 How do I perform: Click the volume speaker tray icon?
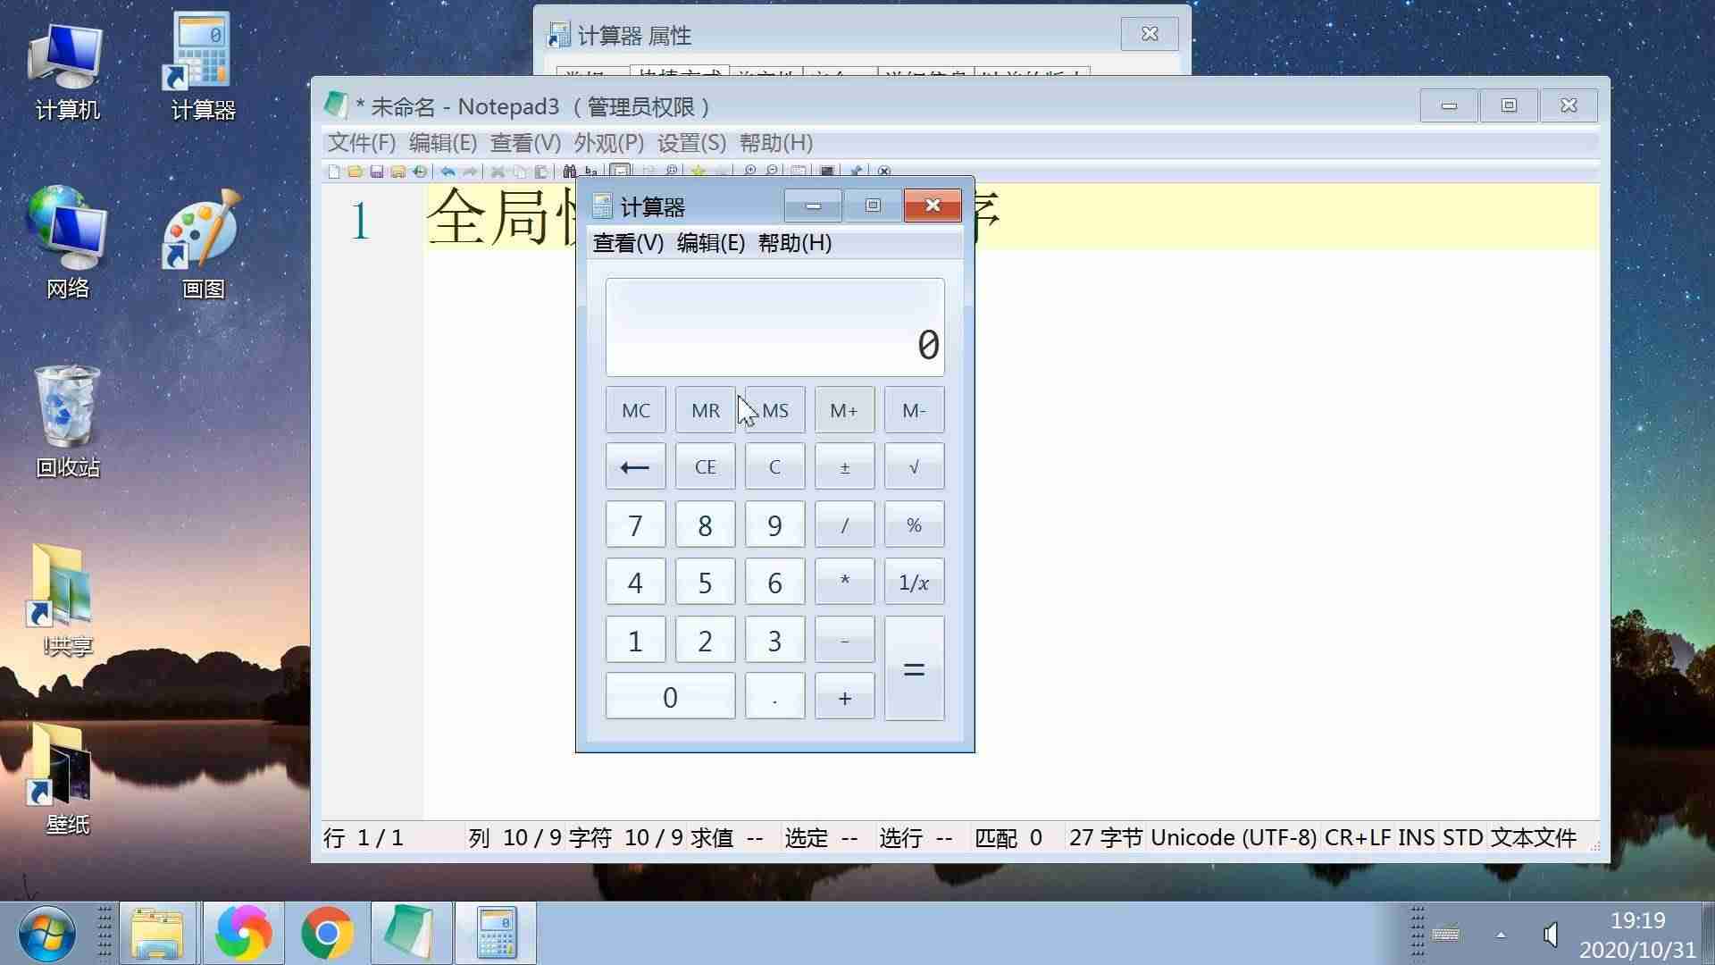click(x=1551, y=935)
